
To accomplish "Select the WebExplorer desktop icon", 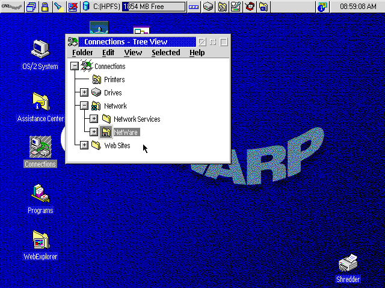I will click(x=40, y=240).
